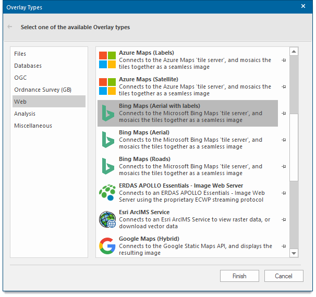The image size is (316, 297).
Task: Pin the Esri ArcIMS Service entry
Action: point(284,219)
